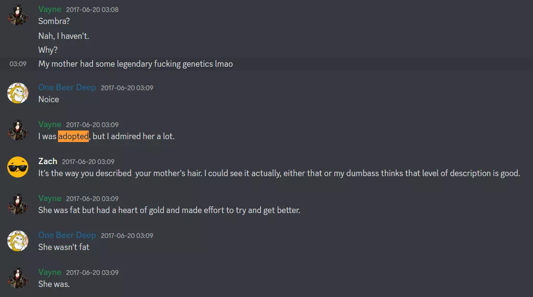Click the Zach username
This screenshot has height=297, width=533.
coord(47,161)
